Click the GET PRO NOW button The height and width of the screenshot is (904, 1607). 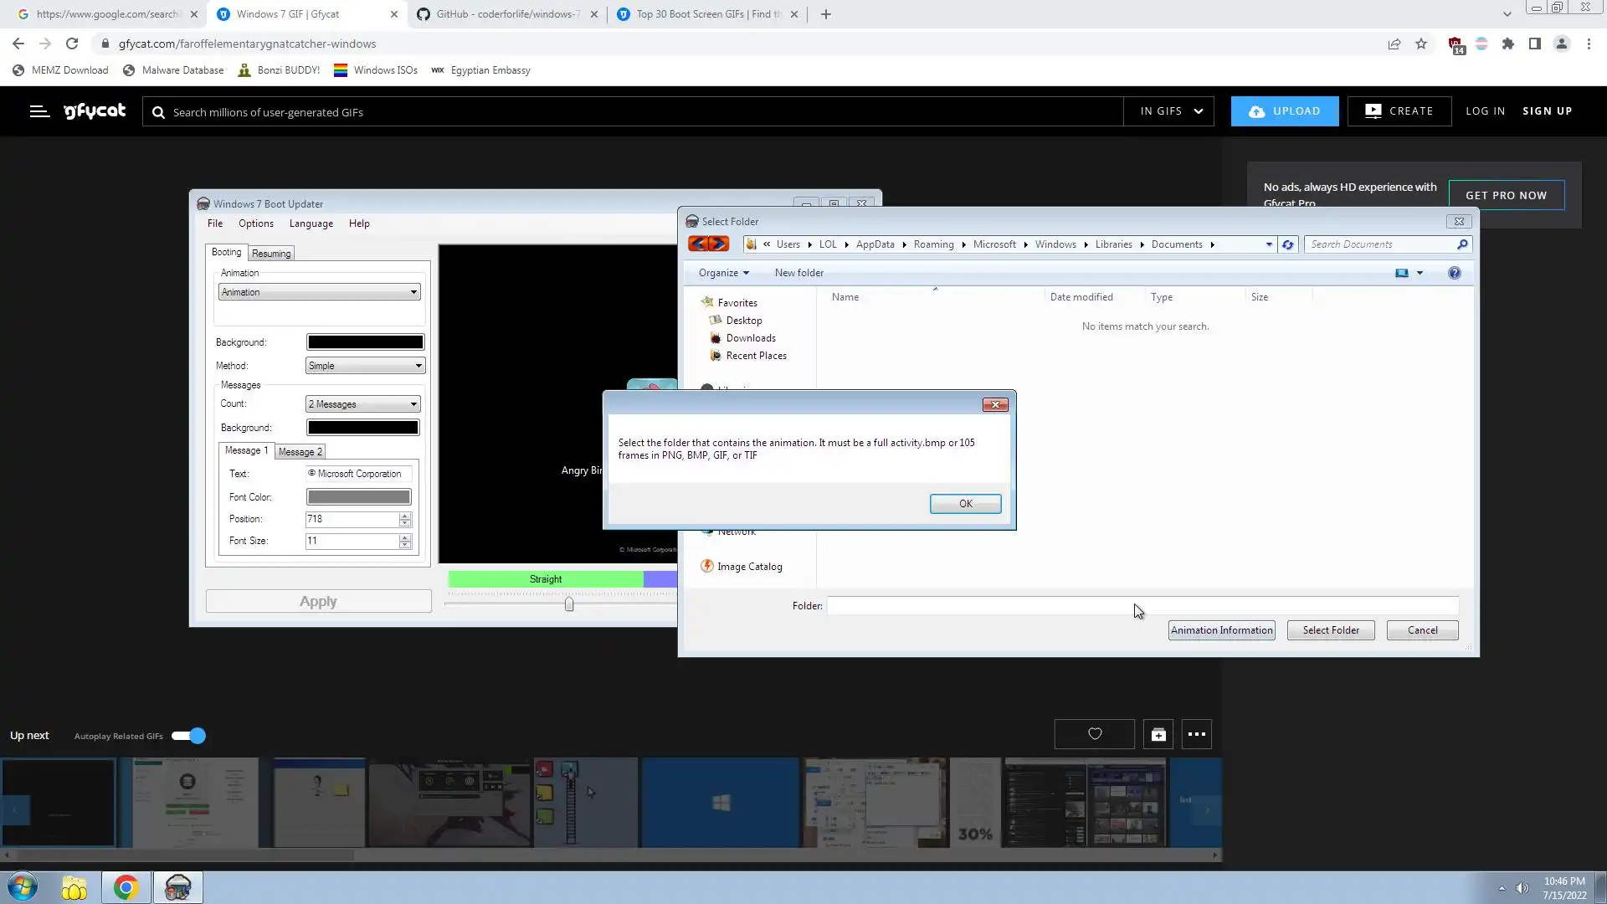(1506, 195)
